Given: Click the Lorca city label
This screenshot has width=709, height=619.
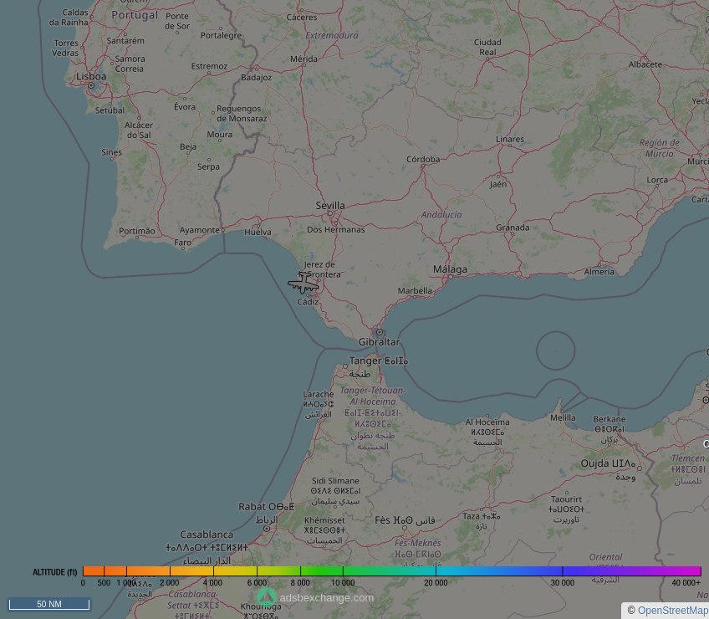Looking at the screenshot, I should click(657, 180).
